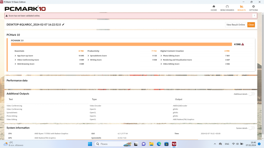This screenshot has height=148, width=264.
Task: Click the warning icon in the validation banner
Action: coord(7,15)
